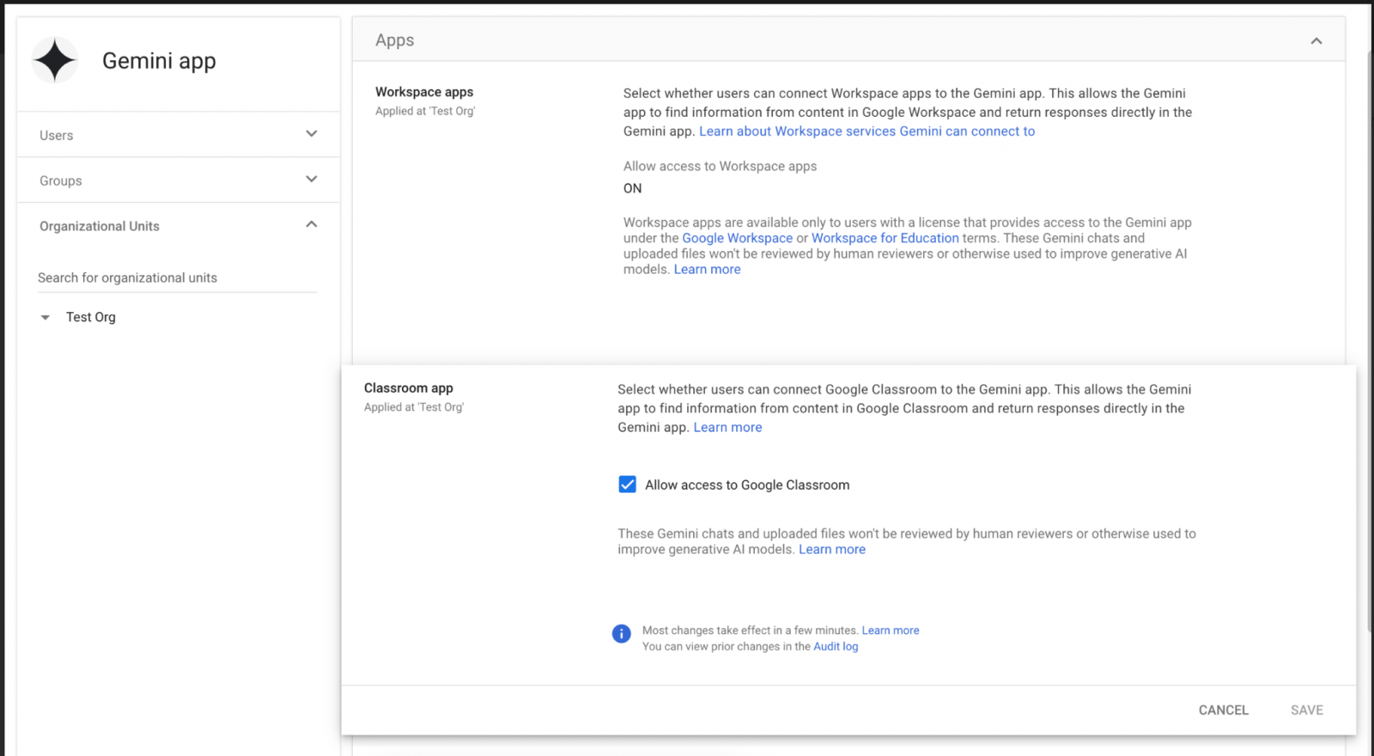1374x756 pixels.
Task: Open Learn more link about changes taking effect
Action: [x=891, y=631]
